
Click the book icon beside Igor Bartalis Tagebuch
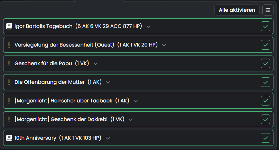[9, 26]
